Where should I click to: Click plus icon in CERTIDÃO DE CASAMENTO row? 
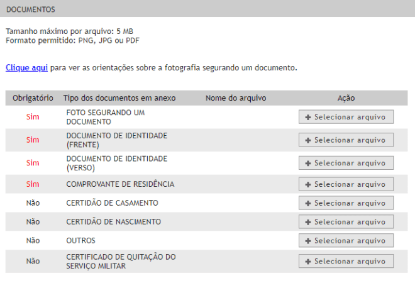(x=308, y=203)
